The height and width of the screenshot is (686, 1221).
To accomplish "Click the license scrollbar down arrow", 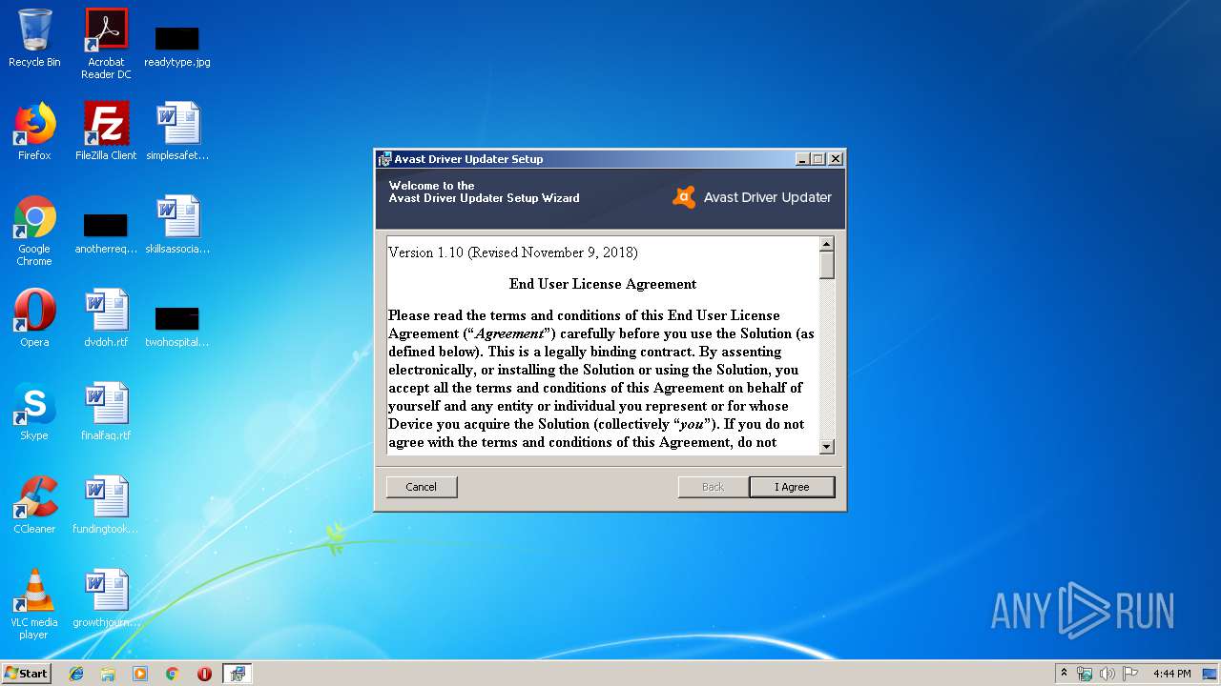I will tap(826, 446).
